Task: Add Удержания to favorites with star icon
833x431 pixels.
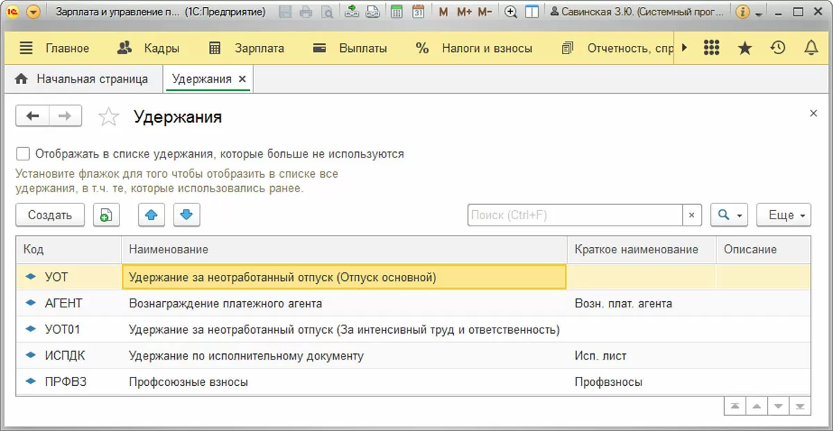Action: pos(109,117)
